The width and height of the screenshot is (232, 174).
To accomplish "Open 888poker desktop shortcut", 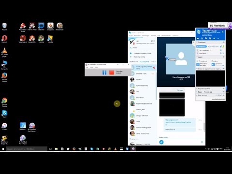I will click(x=41, y=27).
